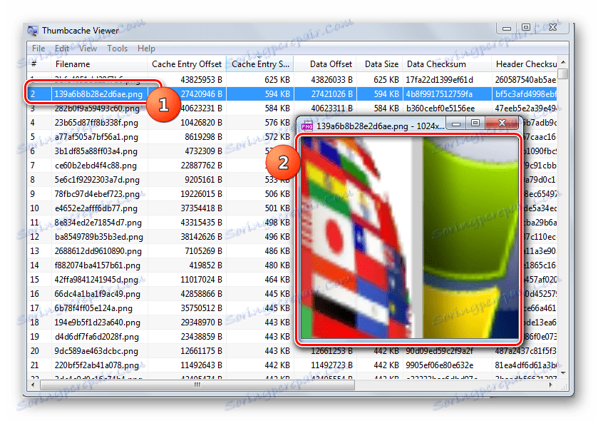Sort by Data Size column header
Viewport: 598px width, 421px height.
coord(379,64)
